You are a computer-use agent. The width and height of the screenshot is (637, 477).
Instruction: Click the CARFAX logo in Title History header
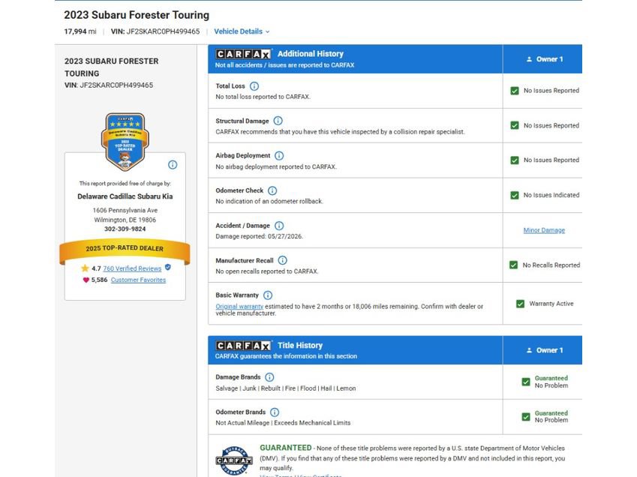[x=243, y=346]
